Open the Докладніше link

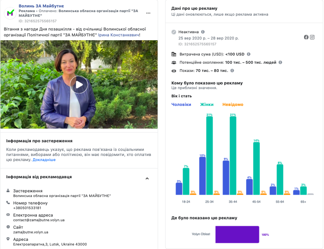click(x=44, y=160)
